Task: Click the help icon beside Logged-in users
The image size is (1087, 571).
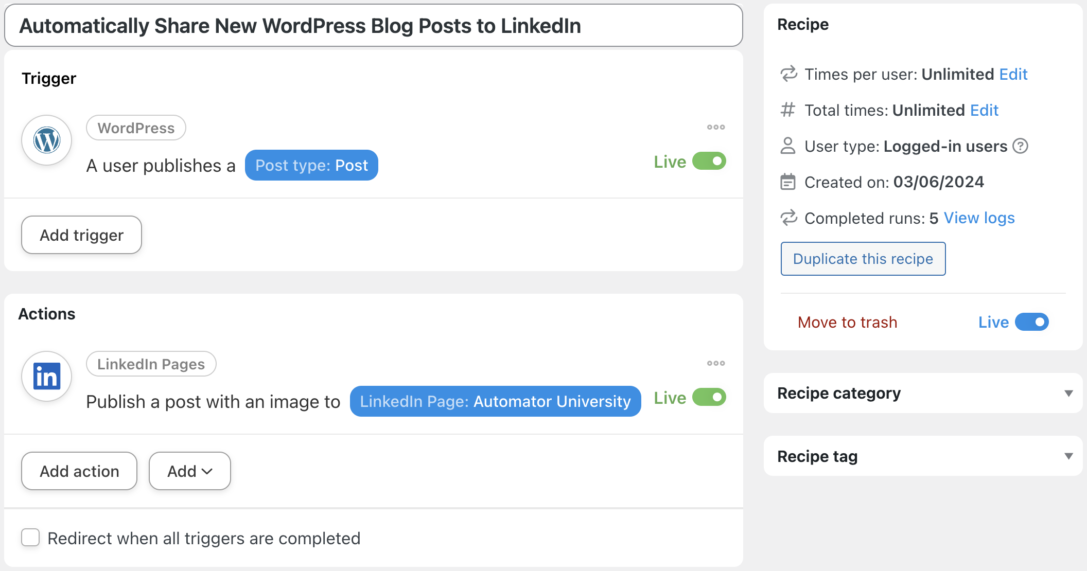Action: point(1020,146)
